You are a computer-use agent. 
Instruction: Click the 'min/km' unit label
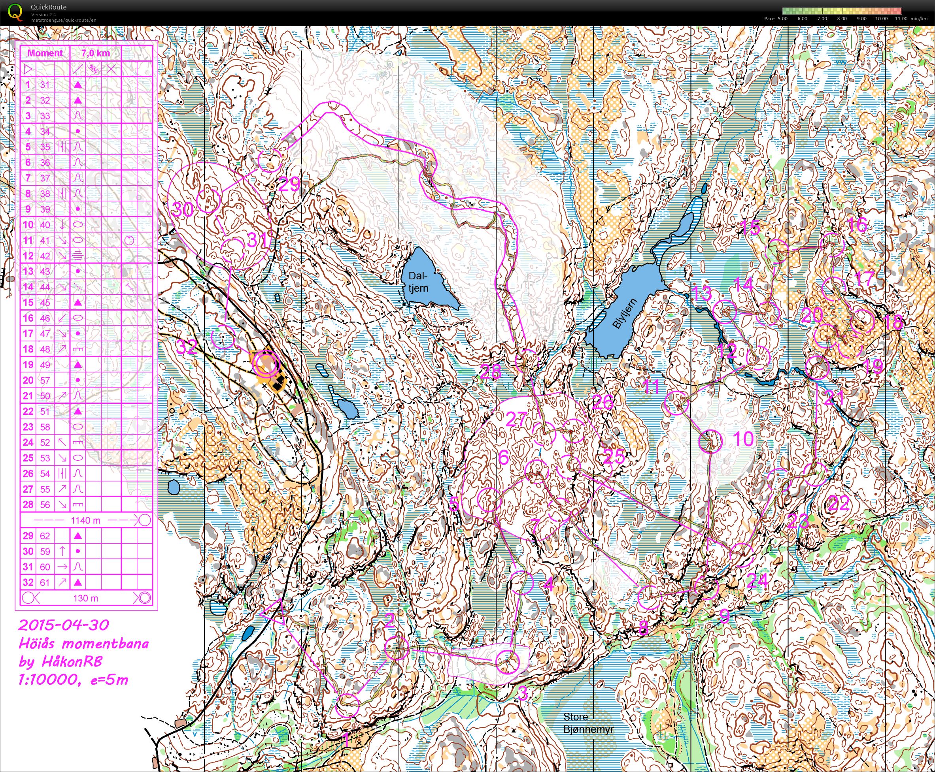(920, 19)
